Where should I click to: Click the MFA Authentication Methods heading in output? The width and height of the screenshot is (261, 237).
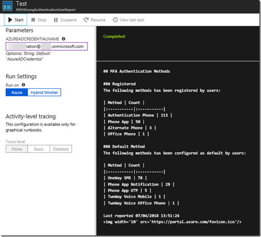click(x=137, y=71)
